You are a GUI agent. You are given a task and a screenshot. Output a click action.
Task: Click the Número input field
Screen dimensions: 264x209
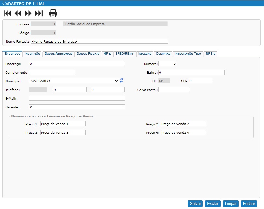[x=167, y=63]
